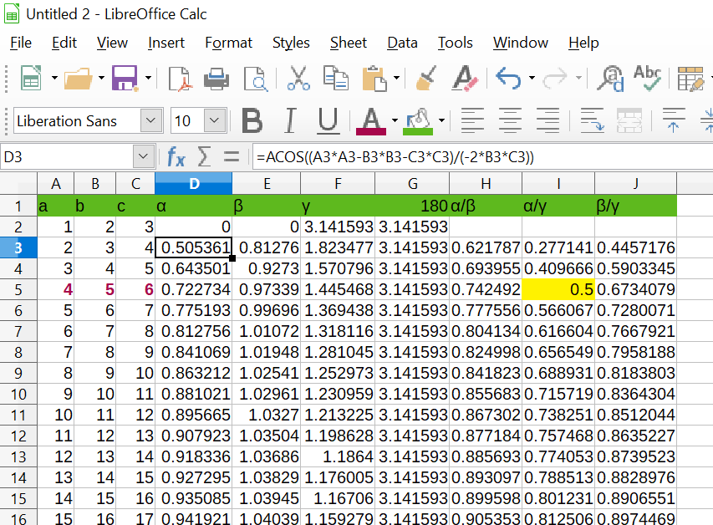Align cell text left
The width and height of the screenshot is (713, 525).
tap(472, 121)
